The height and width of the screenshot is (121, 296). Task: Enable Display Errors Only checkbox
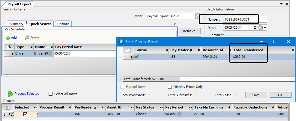pyautogui.click(x=170, y=87)
